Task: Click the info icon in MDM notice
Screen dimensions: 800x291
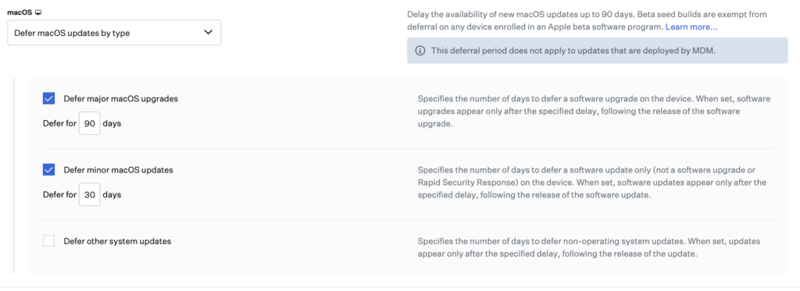Action: (420, 51)
